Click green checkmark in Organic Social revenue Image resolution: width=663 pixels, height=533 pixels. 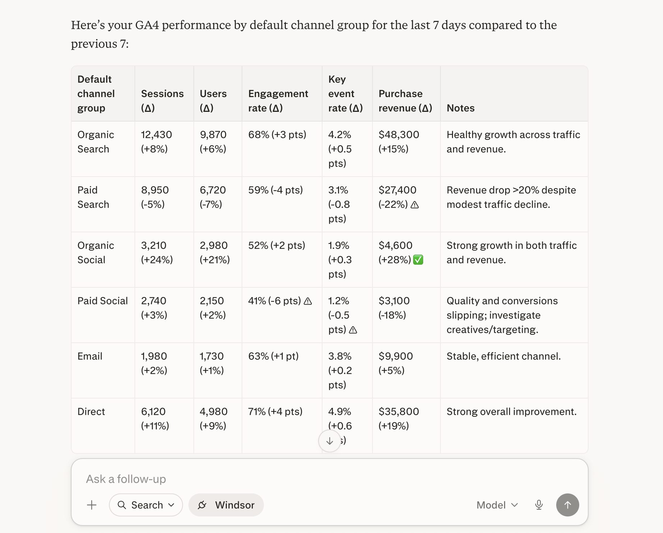click(418, 260)
